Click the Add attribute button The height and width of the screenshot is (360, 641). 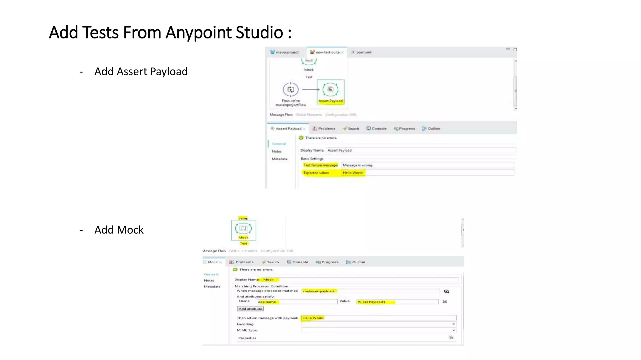click(250, 309)
